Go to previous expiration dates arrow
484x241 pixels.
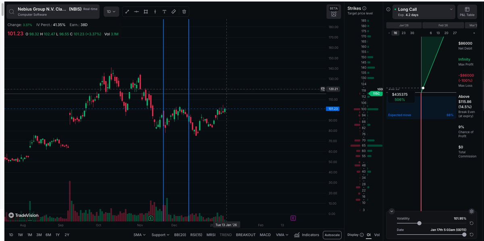click(389, 33)
